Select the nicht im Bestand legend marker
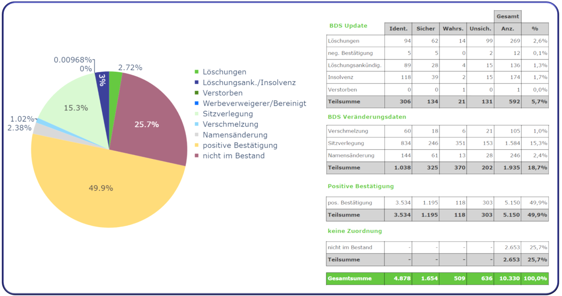Viewport: 562px width, 296px height. pyautogui.click(x=197, y=156)
